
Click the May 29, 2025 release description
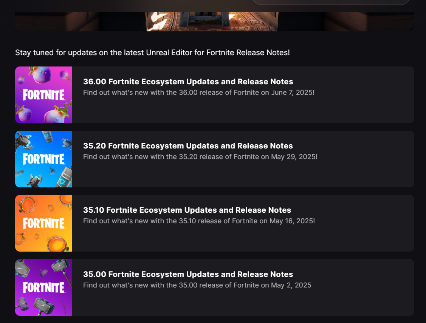pyautogui.click(x=200, y=156)
